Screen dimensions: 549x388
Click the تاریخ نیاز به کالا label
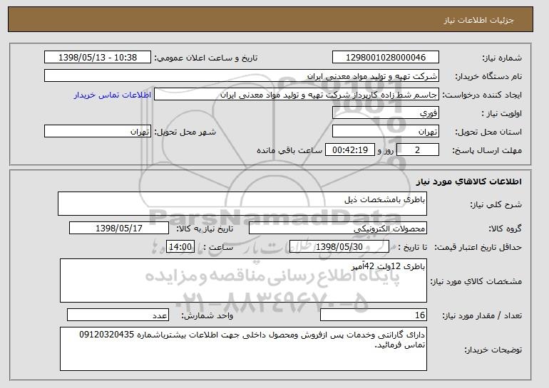pyautogui.click(x=205, y=229)
